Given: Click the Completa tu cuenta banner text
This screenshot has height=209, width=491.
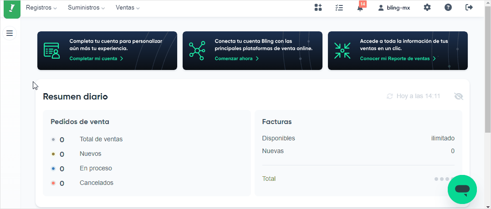Looking at the screenshot, I should pyautogui.click(x=116, y=45).
